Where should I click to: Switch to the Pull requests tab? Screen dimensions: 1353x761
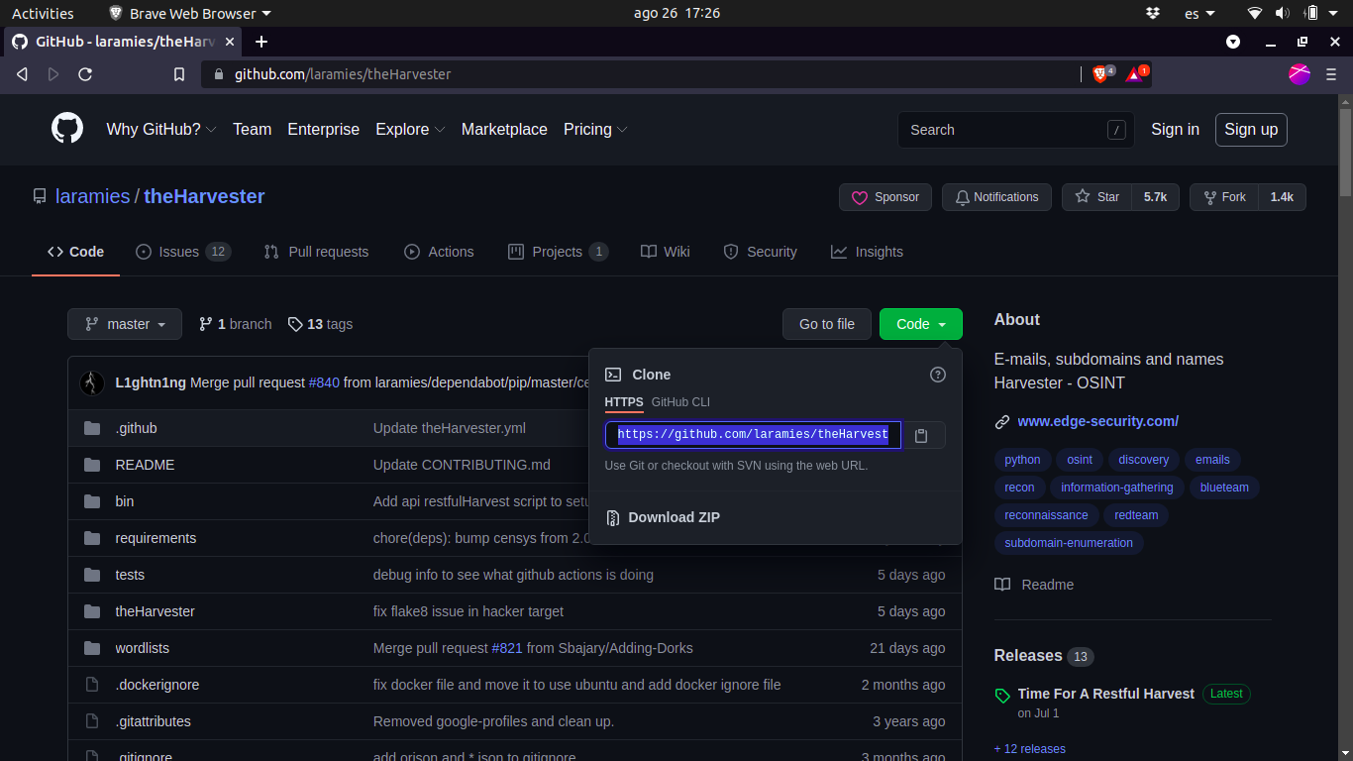[316, 252]
